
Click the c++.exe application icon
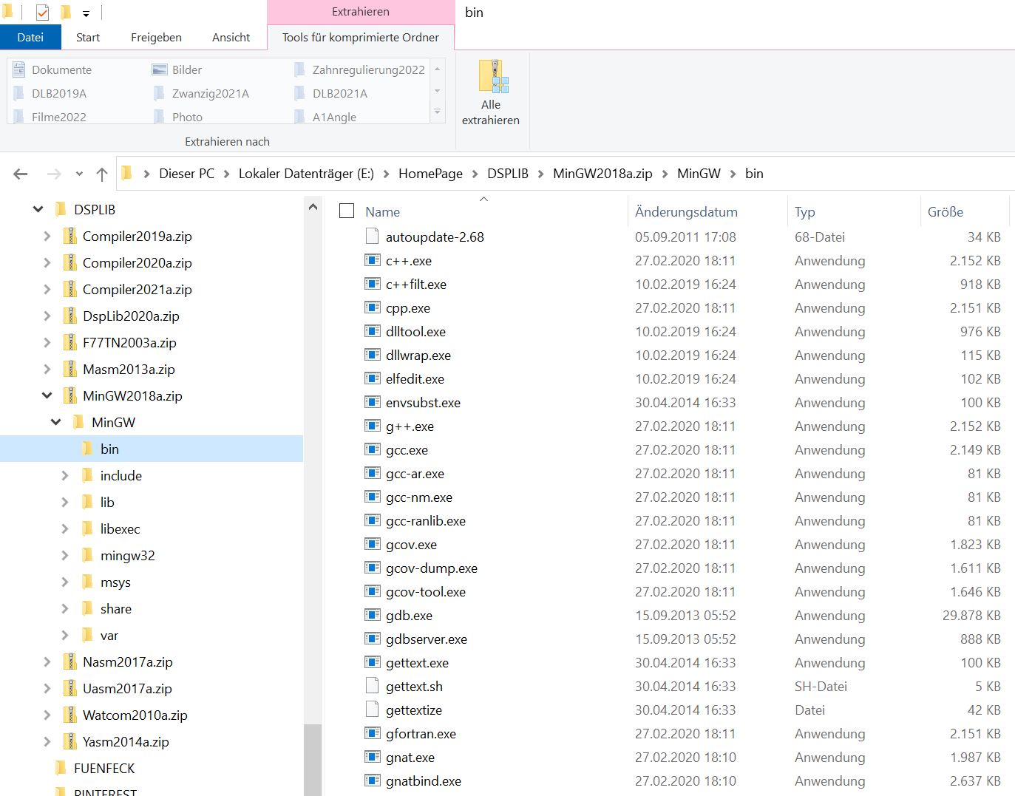pos(373,260)
